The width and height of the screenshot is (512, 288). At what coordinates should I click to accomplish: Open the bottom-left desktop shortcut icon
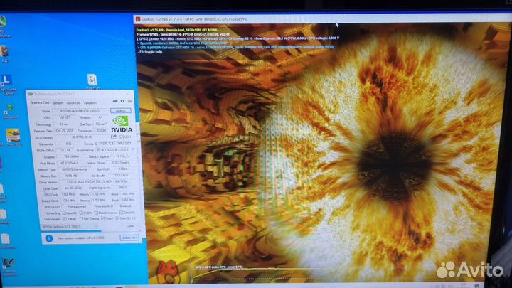(x=9, y=265)
